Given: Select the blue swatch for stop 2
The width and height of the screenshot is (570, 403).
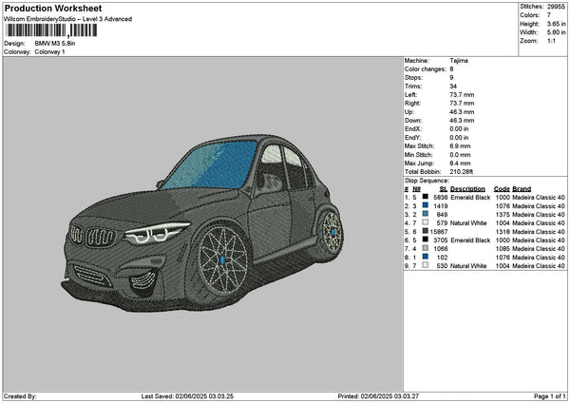Looking at the screenshot, I should tap(425, 205).
